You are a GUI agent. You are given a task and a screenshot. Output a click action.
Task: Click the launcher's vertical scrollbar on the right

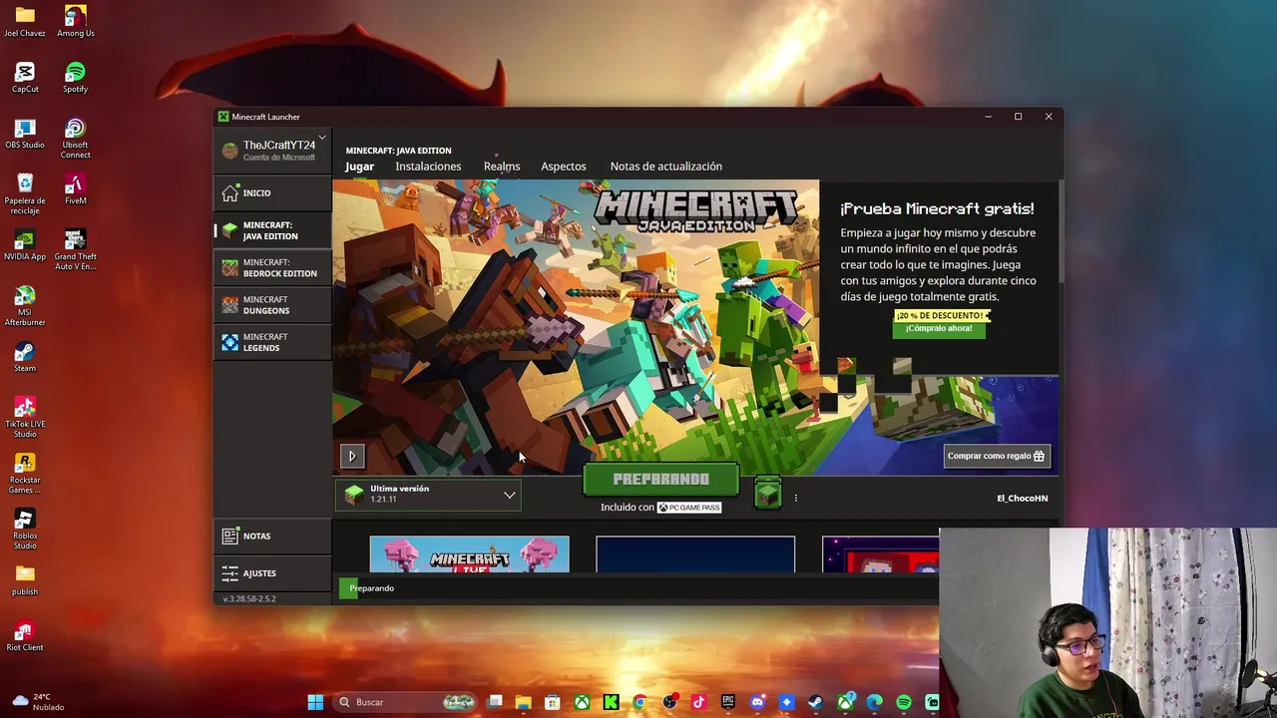1061,231
